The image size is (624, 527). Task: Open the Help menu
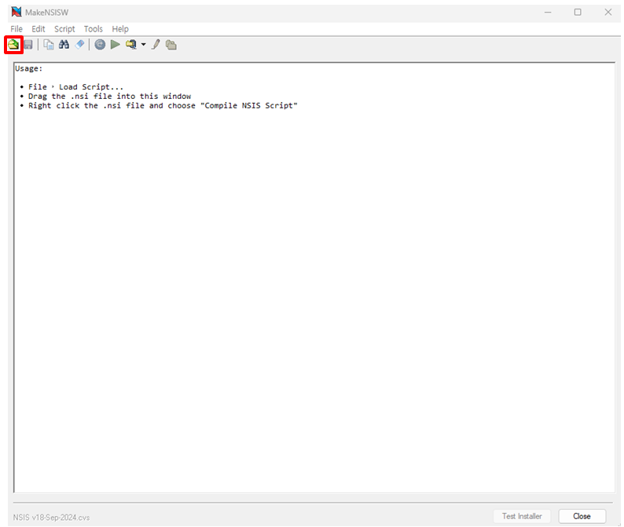[120, 29]
